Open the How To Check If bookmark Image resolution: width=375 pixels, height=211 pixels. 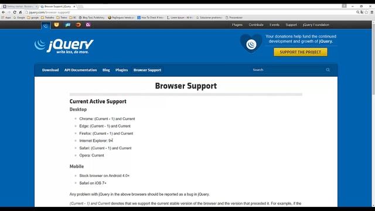point(151,18)
